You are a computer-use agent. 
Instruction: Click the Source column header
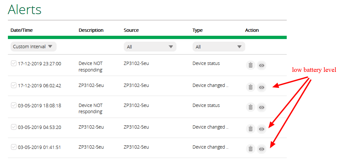coord(131,30)
